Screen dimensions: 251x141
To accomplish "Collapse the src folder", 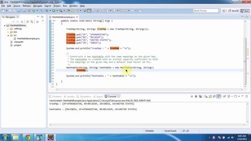I will coord(8,35).
